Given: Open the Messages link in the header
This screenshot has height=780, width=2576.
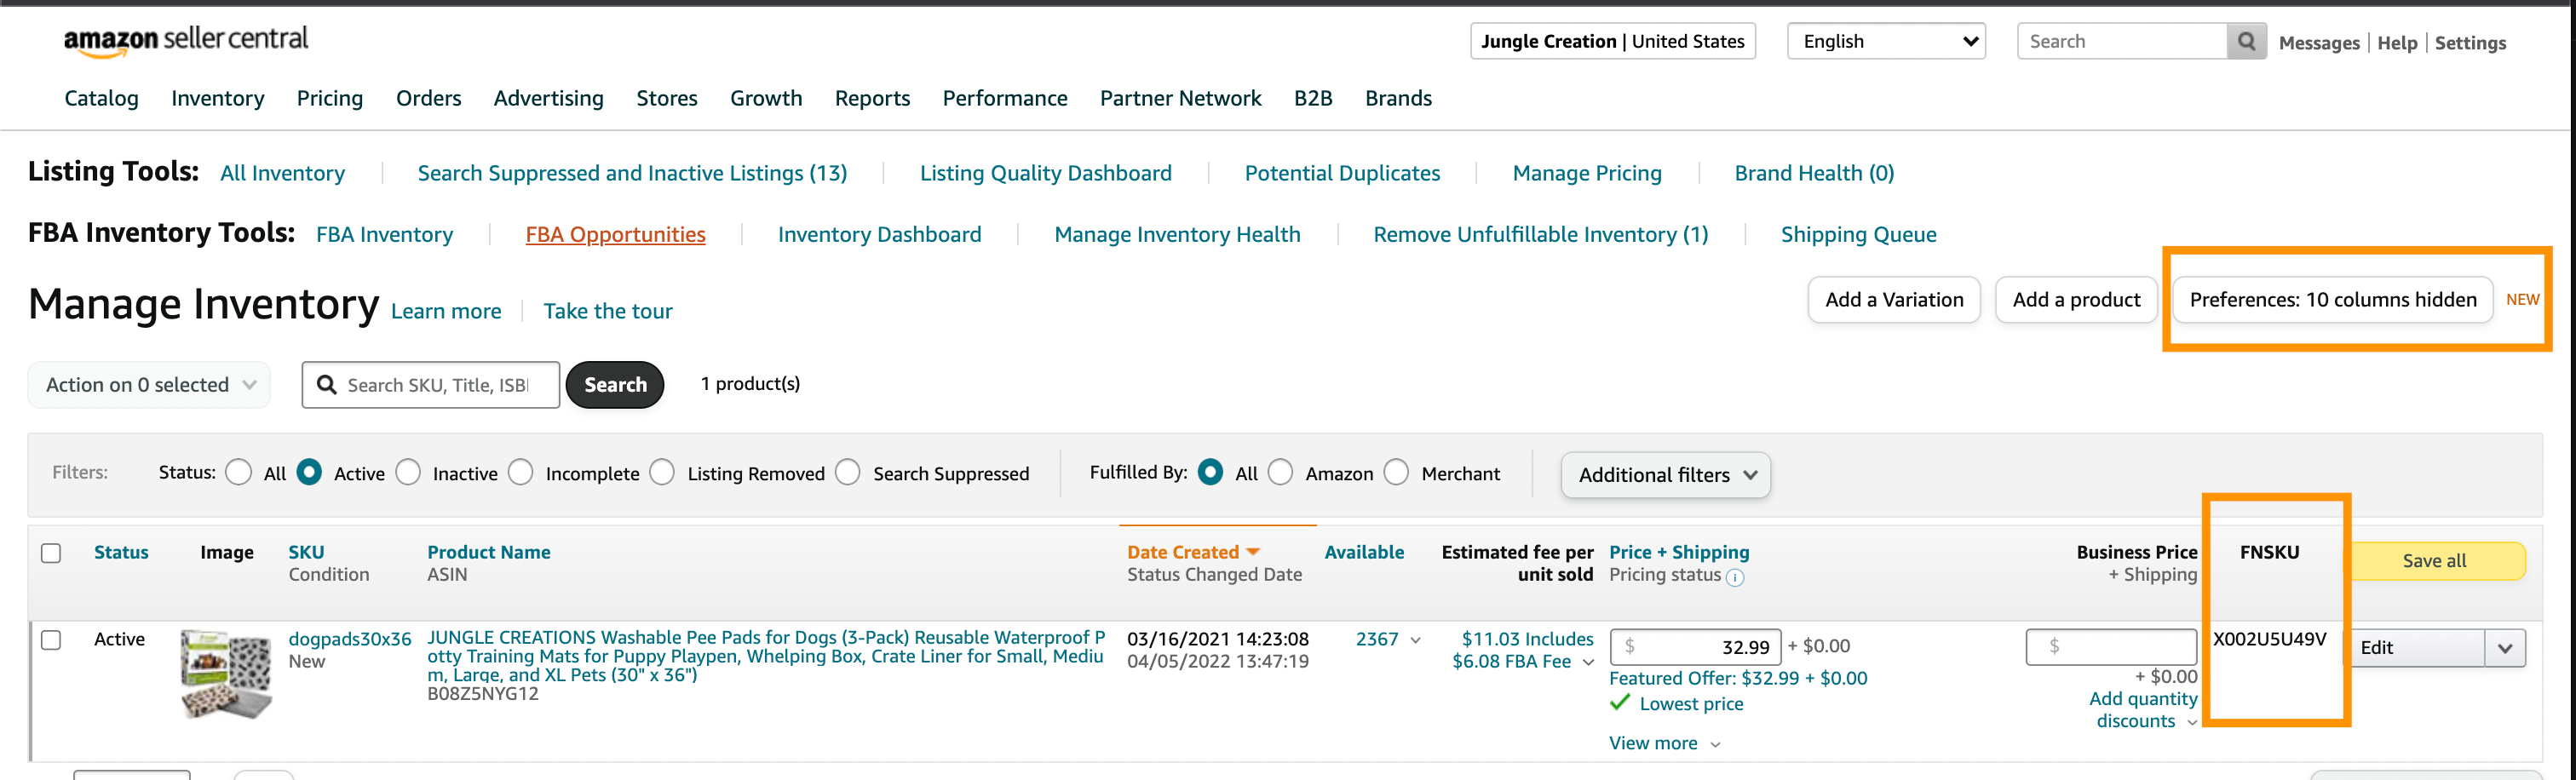Looking at the screenshot, I should (2319, 43).
